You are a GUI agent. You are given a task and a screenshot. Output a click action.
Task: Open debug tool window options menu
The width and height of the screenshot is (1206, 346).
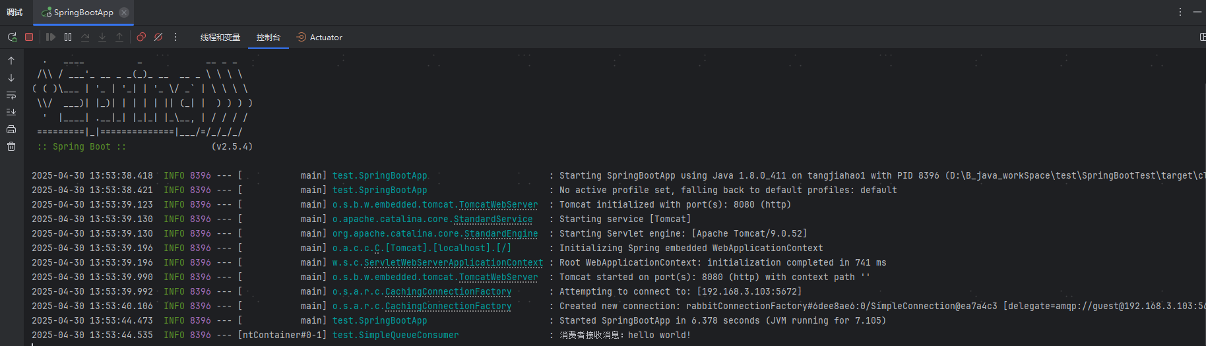click(x=1180, y=12)
